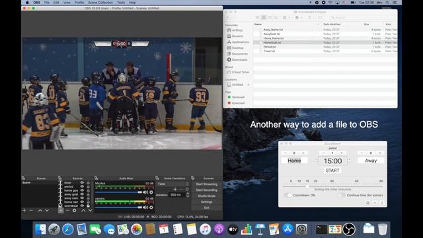Remove the selected source with the Sources minus icon
423x238 pixels.
coord(67,210)
